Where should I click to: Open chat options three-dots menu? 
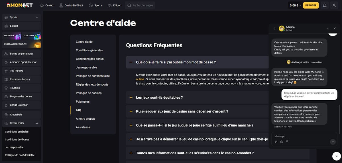tap(328, 28)
